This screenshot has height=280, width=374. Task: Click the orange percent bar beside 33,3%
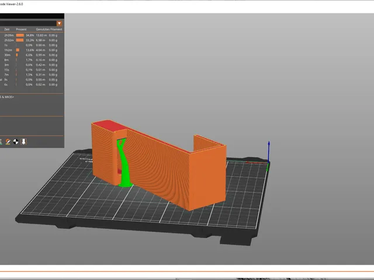(20, 40)
